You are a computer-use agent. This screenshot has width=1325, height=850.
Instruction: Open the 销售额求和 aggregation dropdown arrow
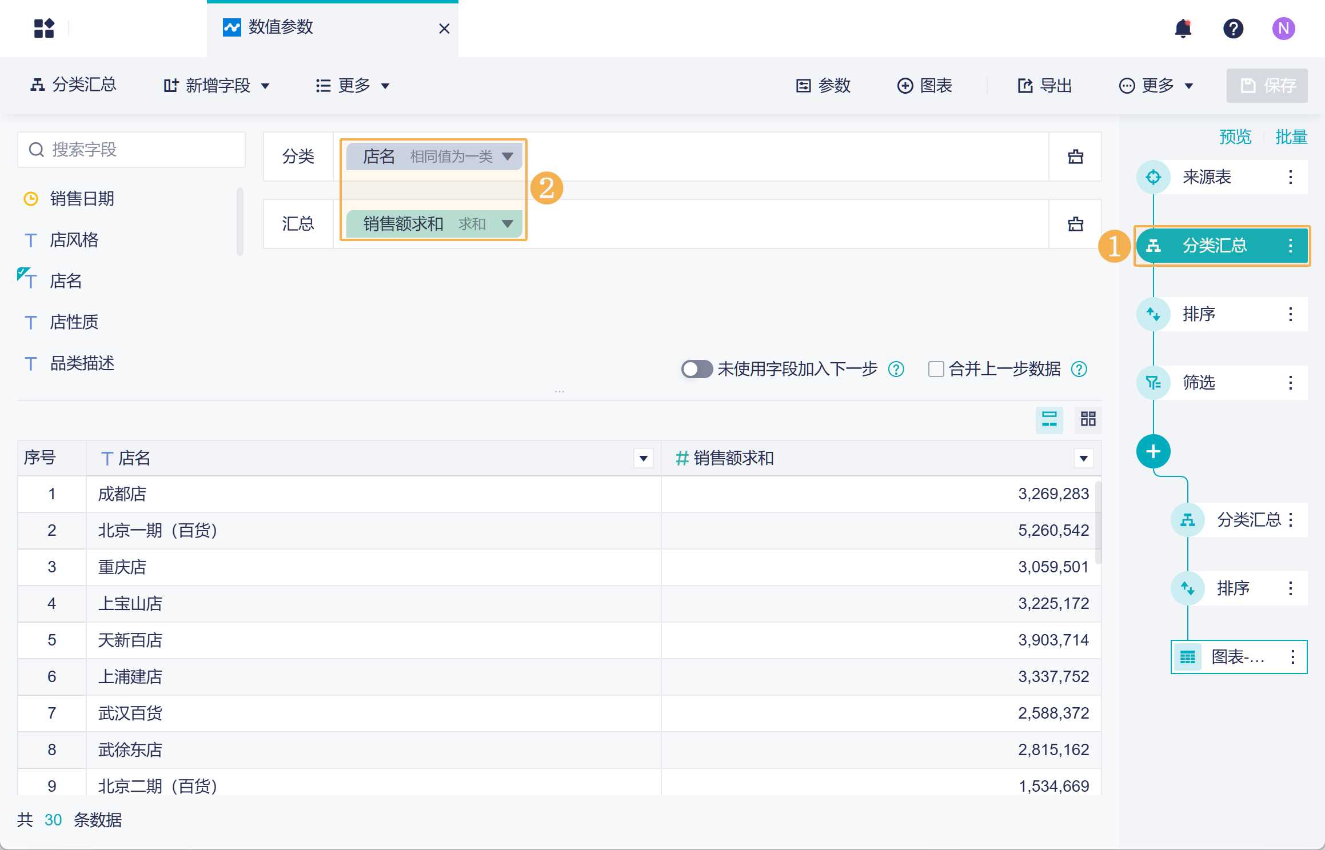pyautogui.click(x=507, y=224)
